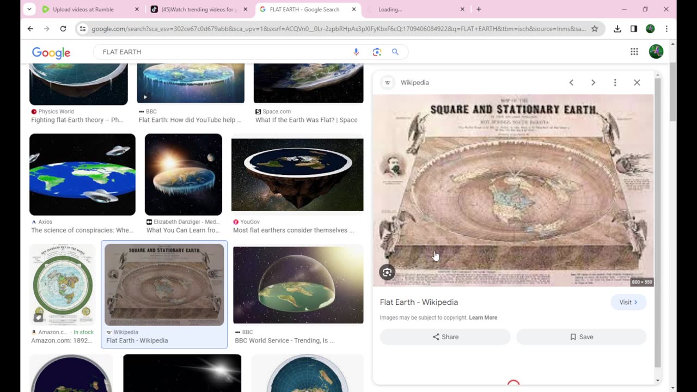The image size is (697, 392).
Task: Go to Google homepage via logo
Action: coord(51,52)
